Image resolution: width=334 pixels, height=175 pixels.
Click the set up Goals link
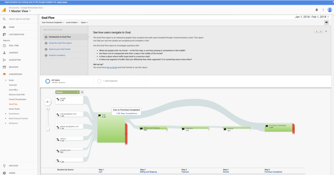(x=112, y=67)
